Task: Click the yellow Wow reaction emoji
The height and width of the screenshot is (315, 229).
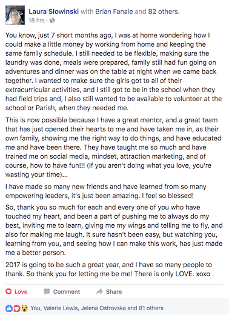Action: [x=24, y=308]
